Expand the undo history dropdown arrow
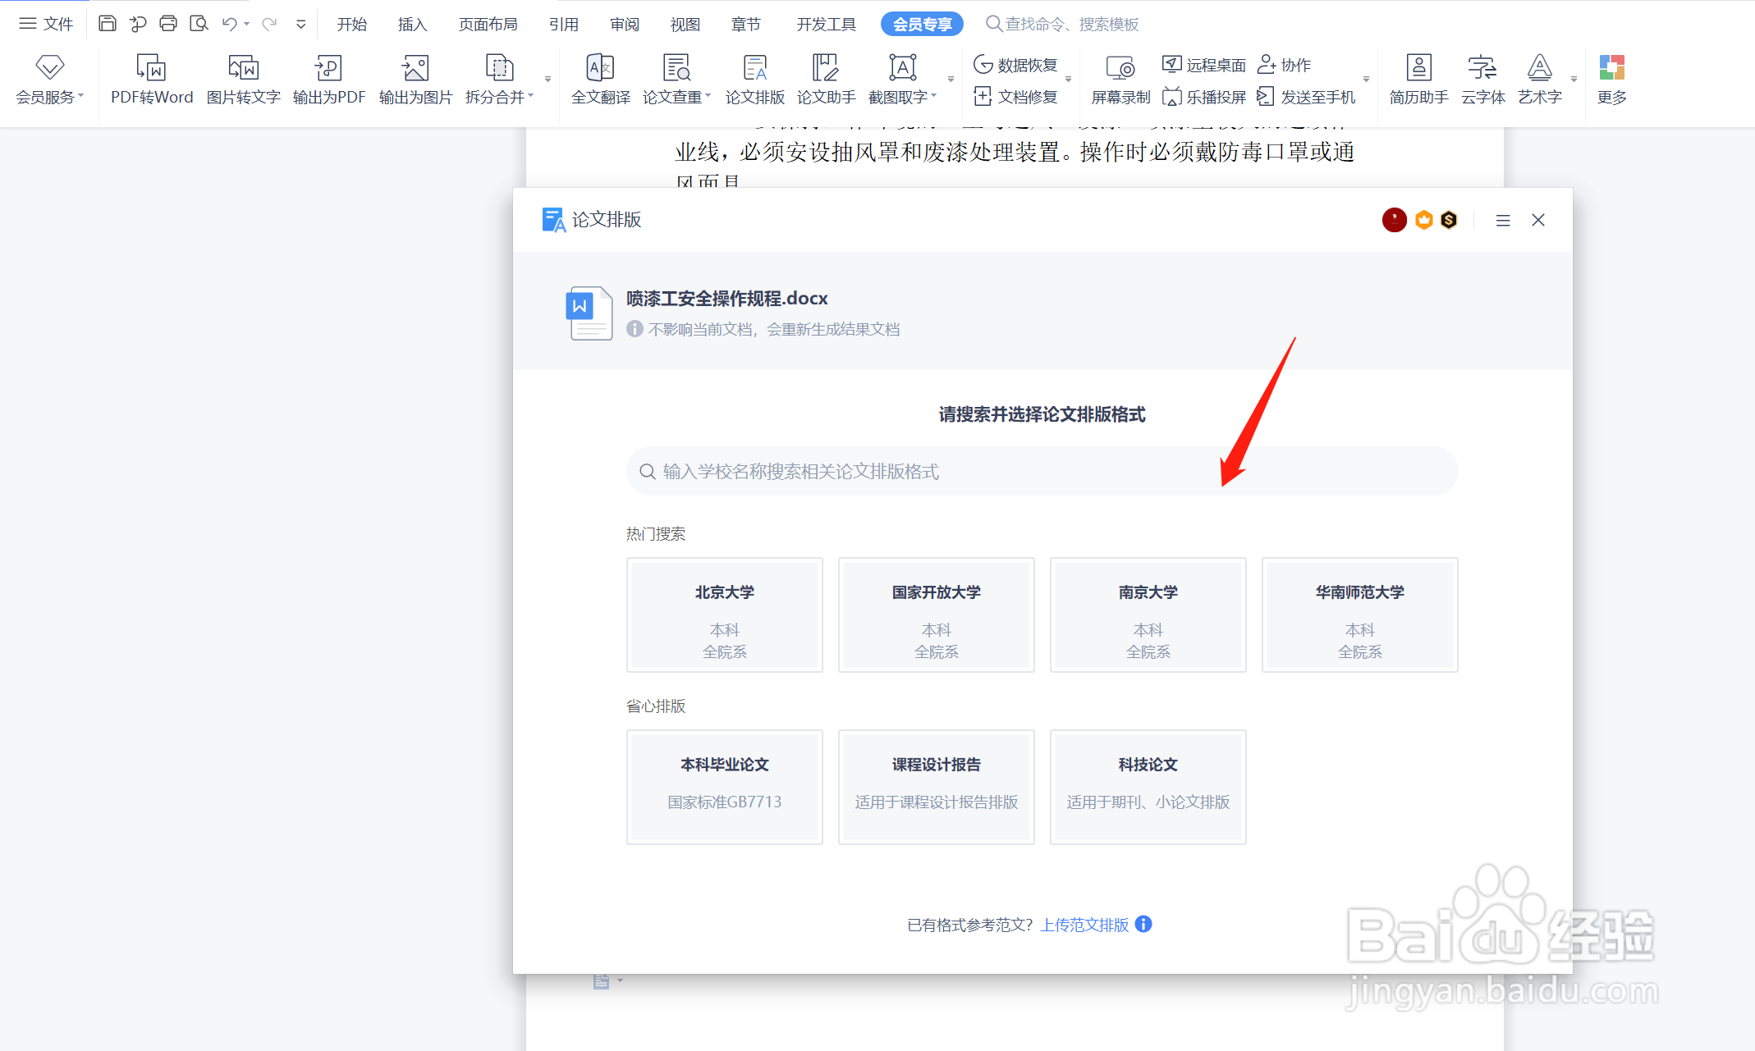The height and width of the screenshot is (1051, 1755). click(x=246, y=24)
